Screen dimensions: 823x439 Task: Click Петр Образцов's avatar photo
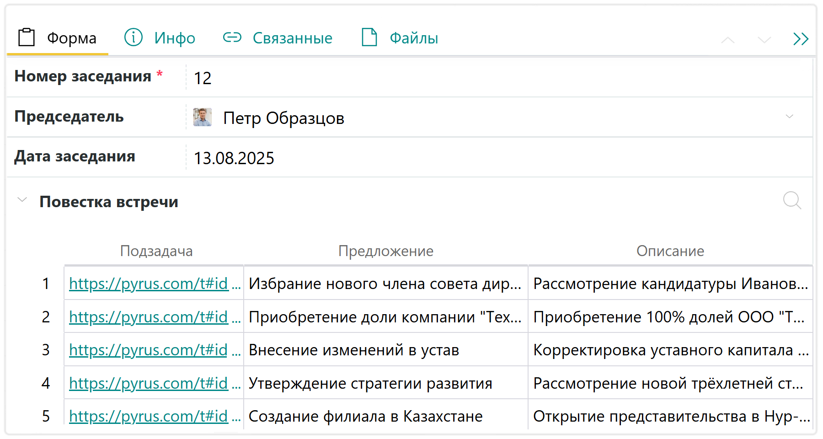(x=202, y=118)
